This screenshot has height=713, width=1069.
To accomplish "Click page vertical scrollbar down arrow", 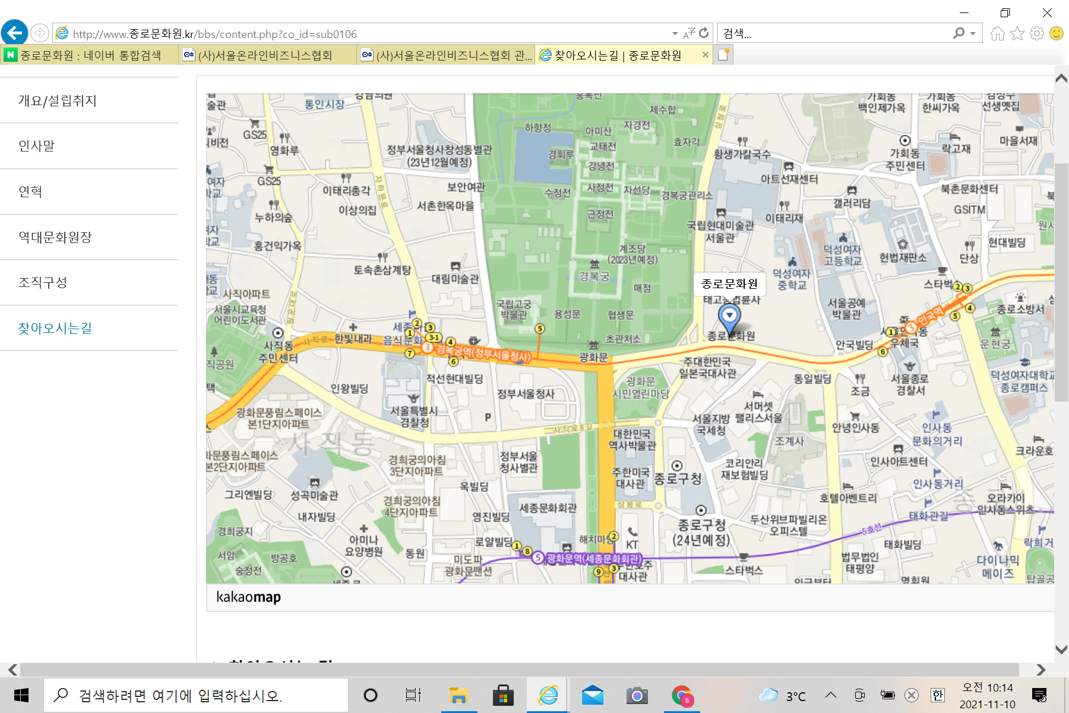I will (1061, 649).
